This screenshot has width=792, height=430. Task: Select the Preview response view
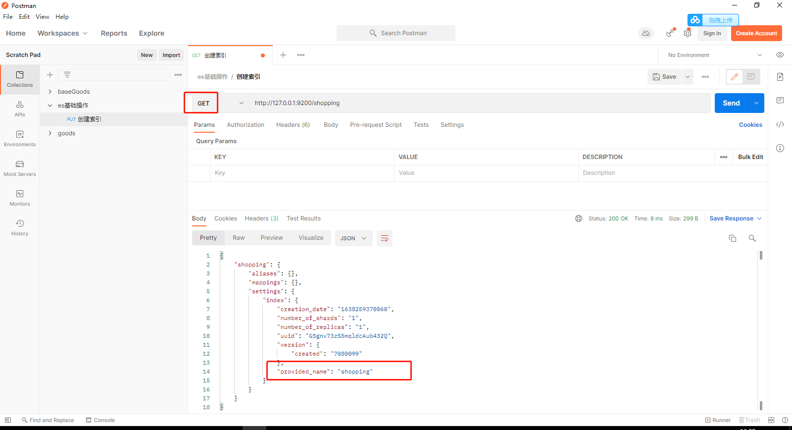pos(272,238)
